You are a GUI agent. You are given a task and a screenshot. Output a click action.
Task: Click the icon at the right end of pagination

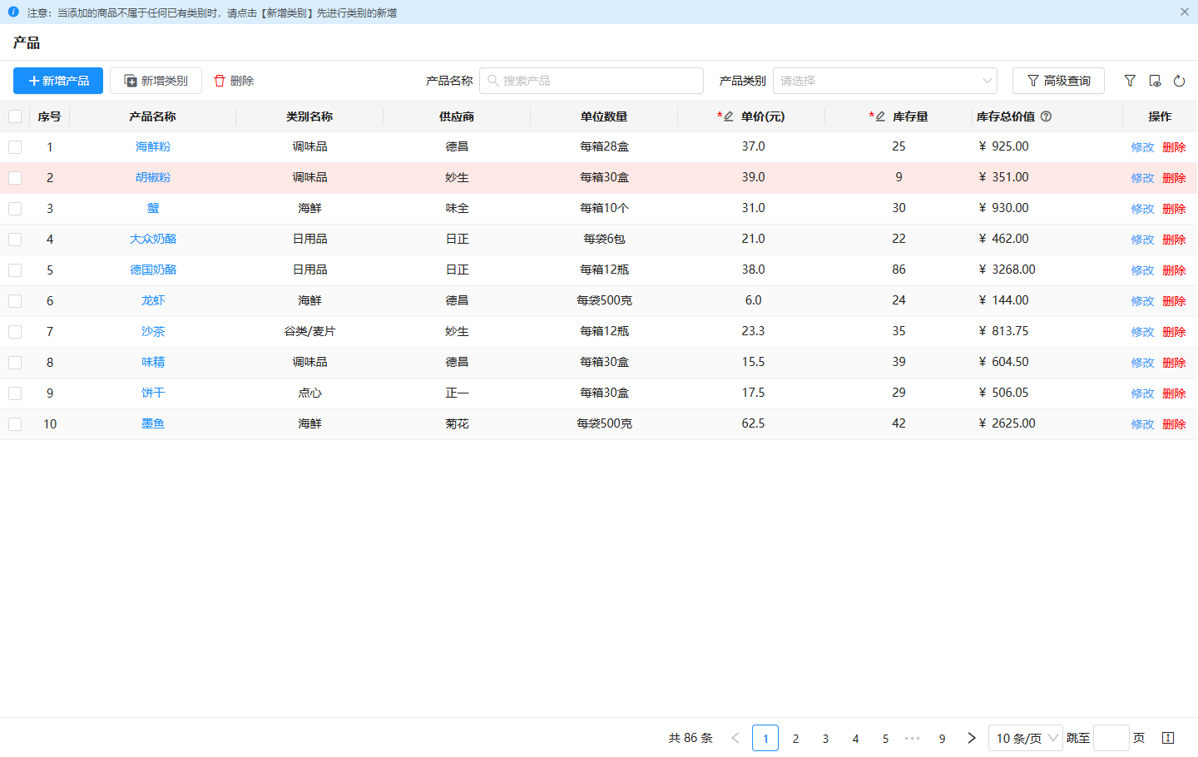click(x=1168, y=738)
